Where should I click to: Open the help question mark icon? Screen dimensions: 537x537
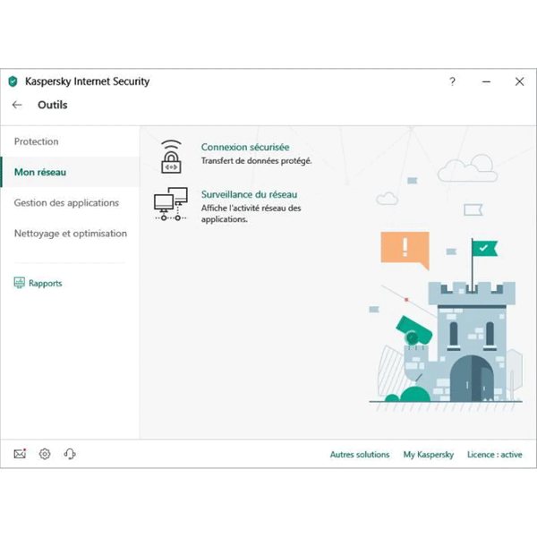click(452, 81)
